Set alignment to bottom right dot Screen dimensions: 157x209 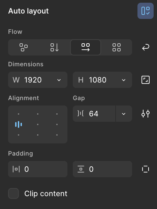(57, 135)
